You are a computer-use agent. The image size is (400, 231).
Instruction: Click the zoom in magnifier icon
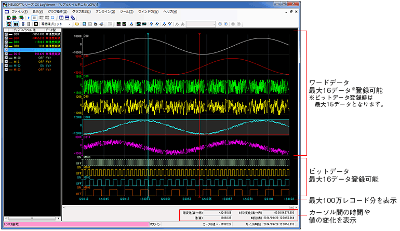pyautogui.click(x=225, y=24)
